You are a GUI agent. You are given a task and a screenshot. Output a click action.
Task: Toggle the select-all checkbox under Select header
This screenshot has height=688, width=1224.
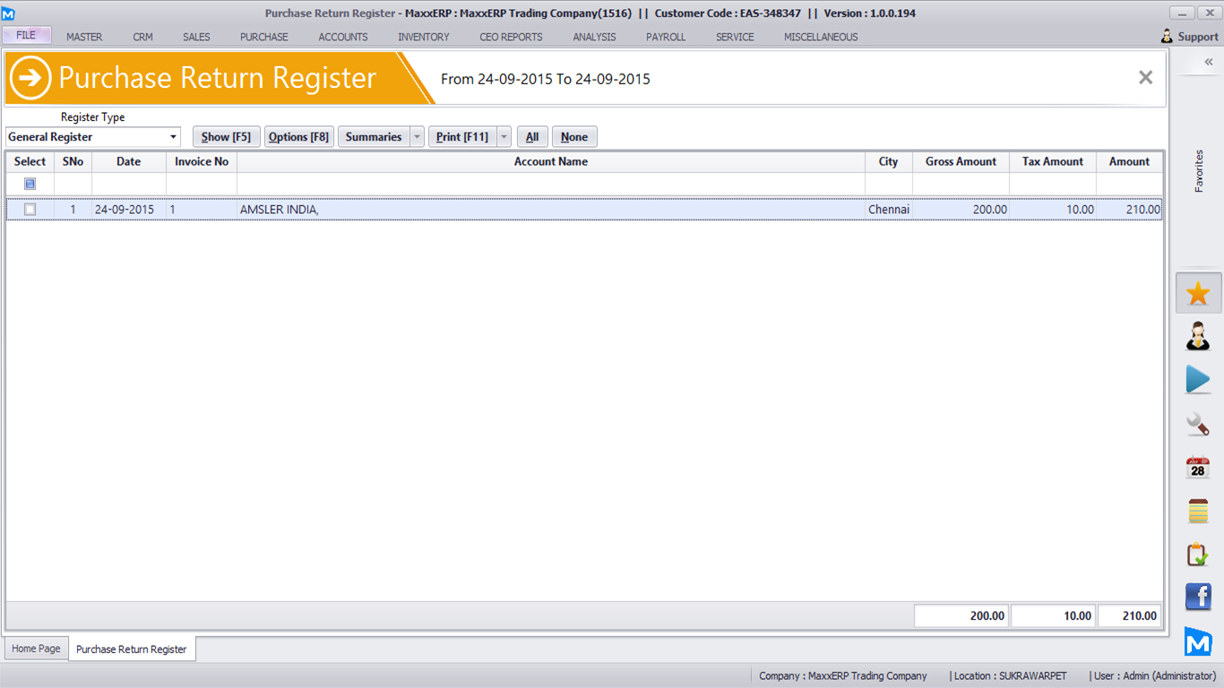point(30,184)
